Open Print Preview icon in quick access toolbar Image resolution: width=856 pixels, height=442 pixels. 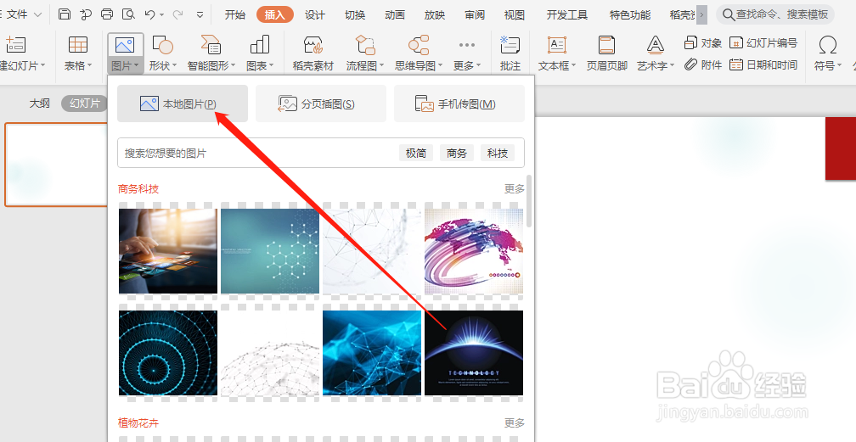[128, 14]
